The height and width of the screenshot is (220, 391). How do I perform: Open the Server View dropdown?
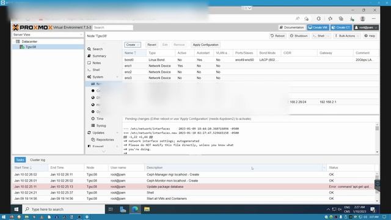[x=48, y=35]
